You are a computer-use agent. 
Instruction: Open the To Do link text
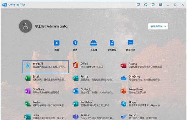click(x=132, y=115)
